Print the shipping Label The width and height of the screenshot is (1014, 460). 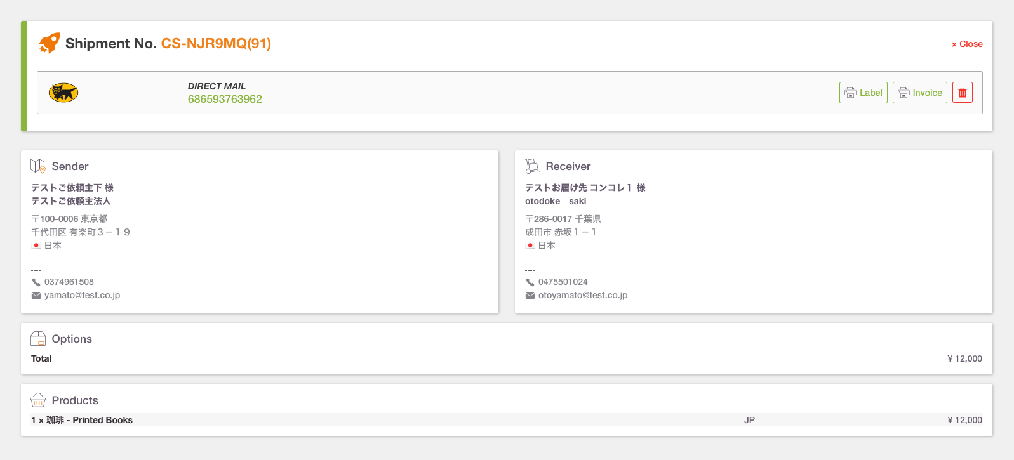pos(863,93)
